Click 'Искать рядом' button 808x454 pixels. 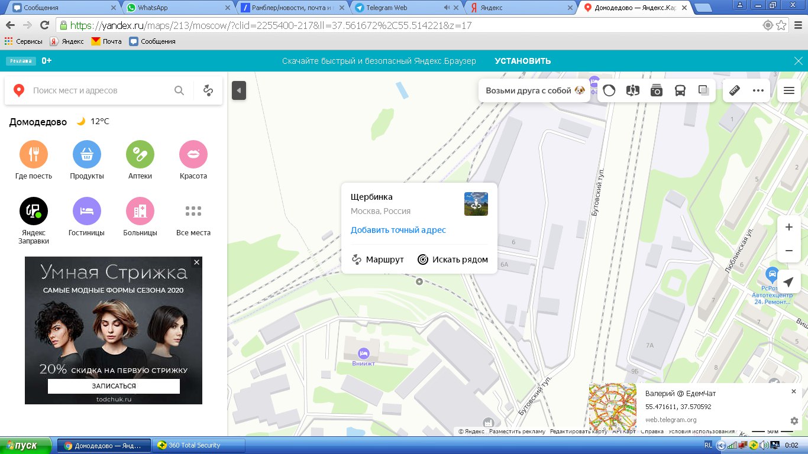coord(453,260)
